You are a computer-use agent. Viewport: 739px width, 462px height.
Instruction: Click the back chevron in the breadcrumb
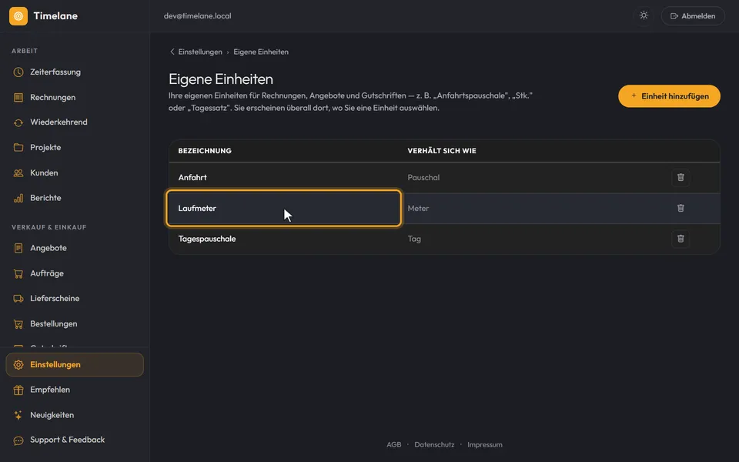172,52
